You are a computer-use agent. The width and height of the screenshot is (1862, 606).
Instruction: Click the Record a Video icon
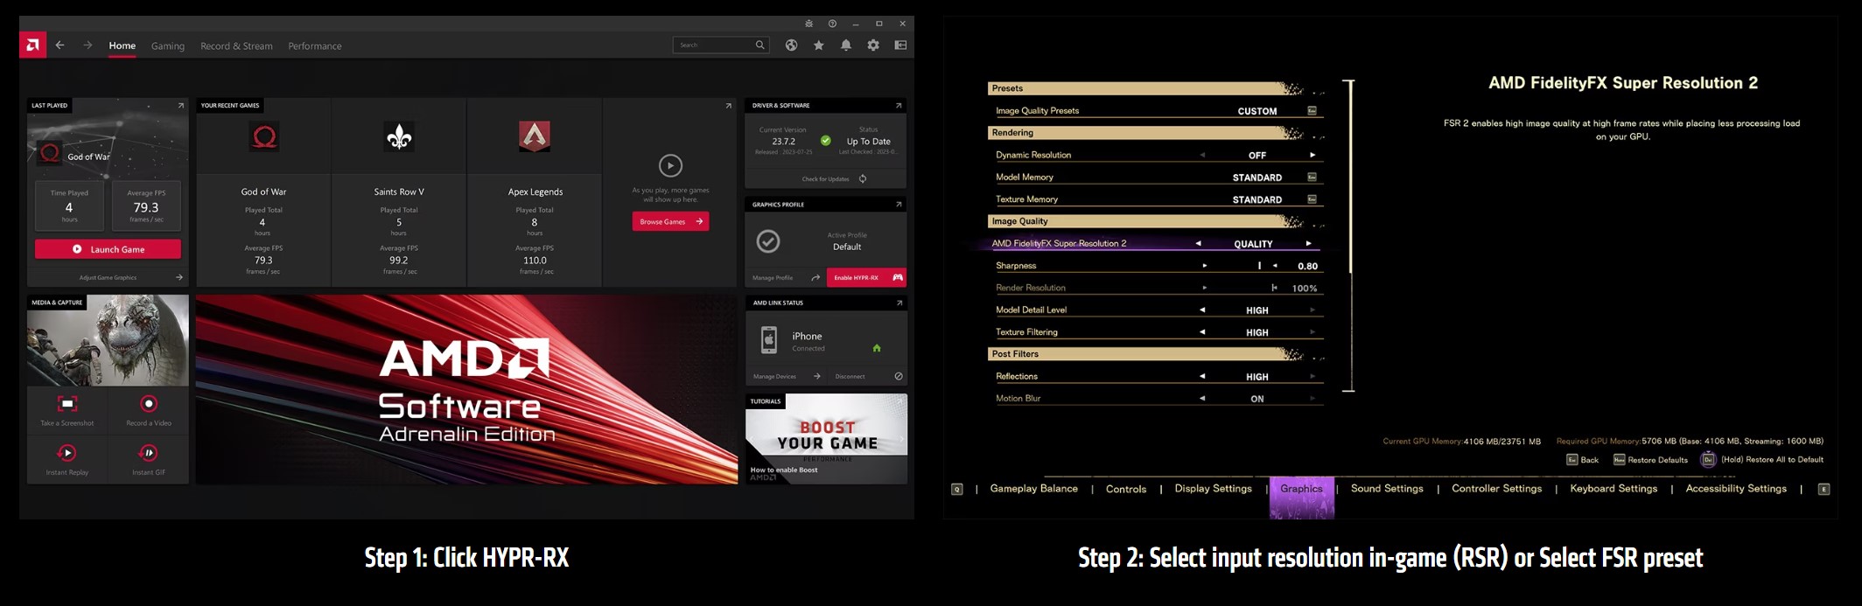coord(149,403)
